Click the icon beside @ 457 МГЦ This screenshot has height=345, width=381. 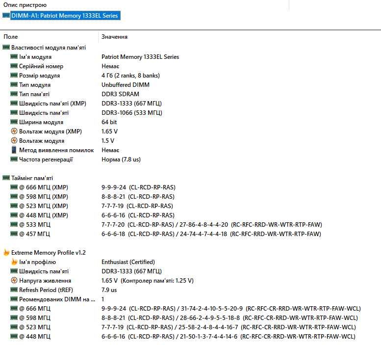pos(14,234)
